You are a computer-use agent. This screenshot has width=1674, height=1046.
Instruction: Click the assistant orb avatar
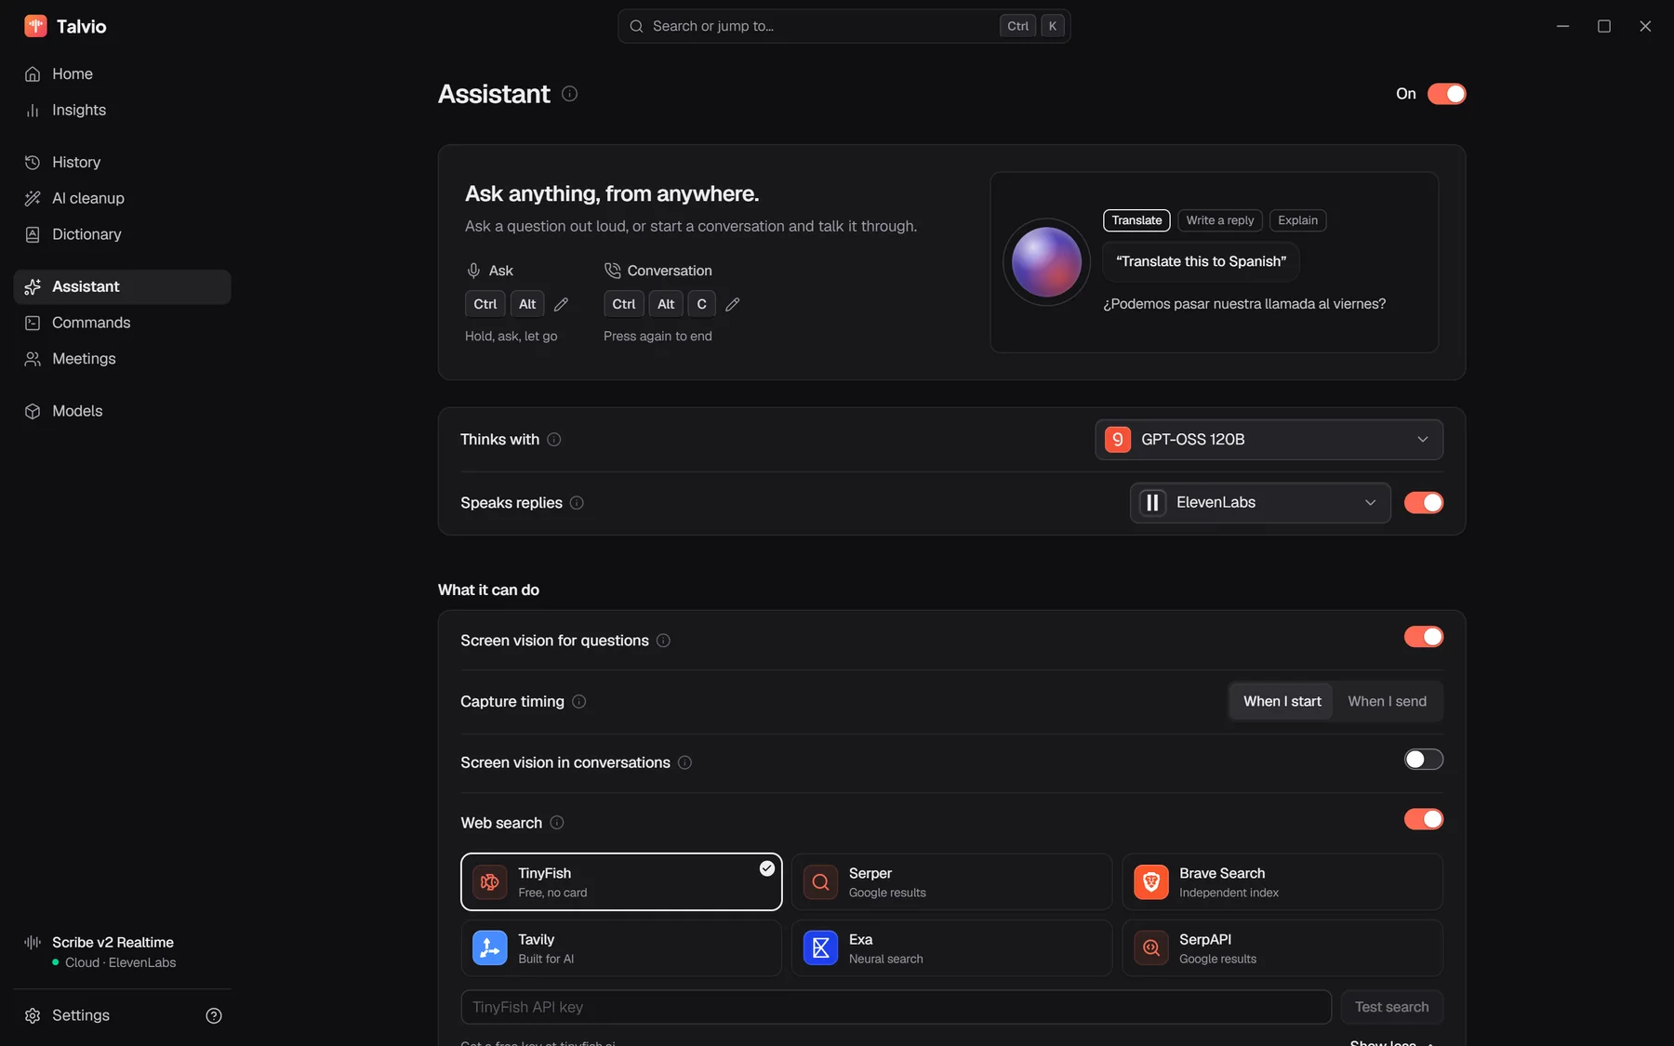coord(1046,262)
